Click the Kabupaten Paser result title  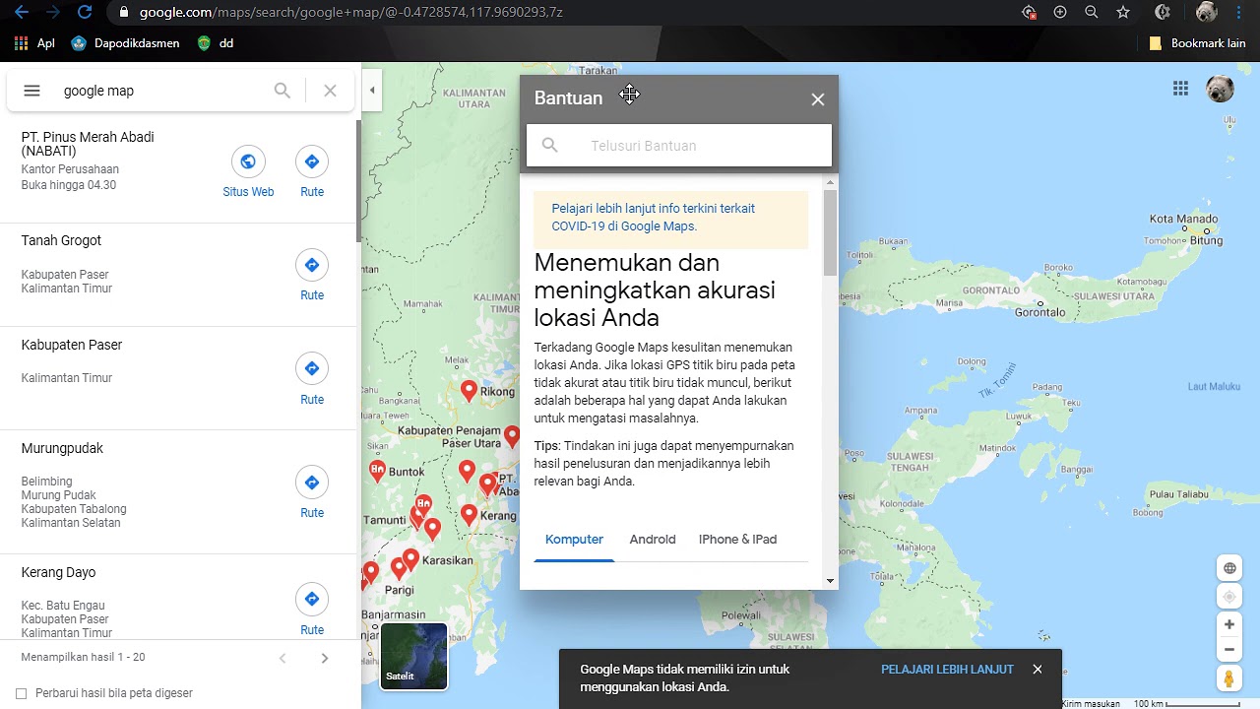point(72,345)
